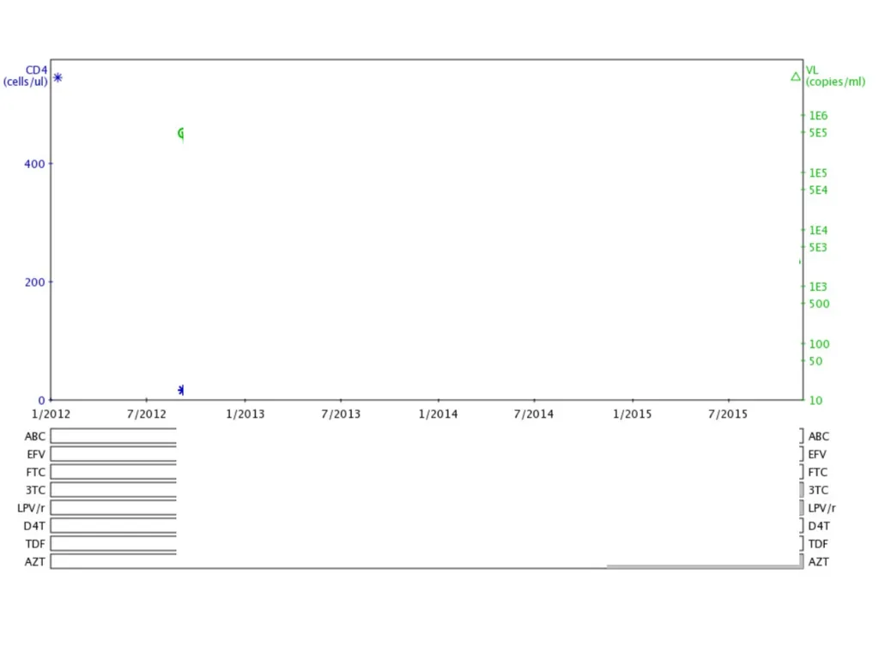Select the blue CD4 point near zero
Screen dimensions: 879x659
click(180, 390)
